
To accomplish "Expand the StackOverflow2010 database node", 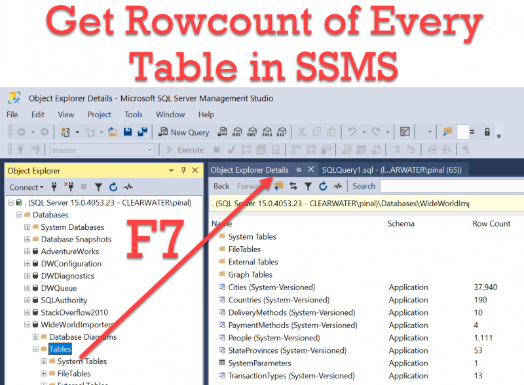I will pyautogui.click(x=27, y=312).
